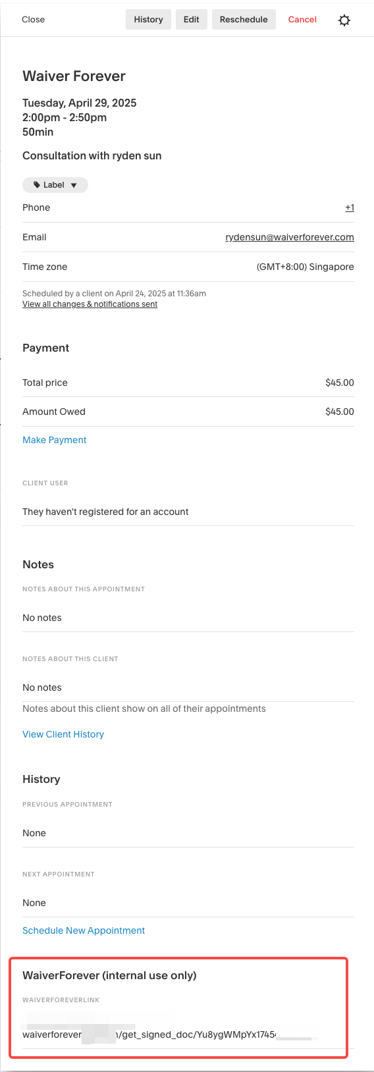
Task: Select Make Payment link
Action: pyautogui.click(x=55, y=440)
